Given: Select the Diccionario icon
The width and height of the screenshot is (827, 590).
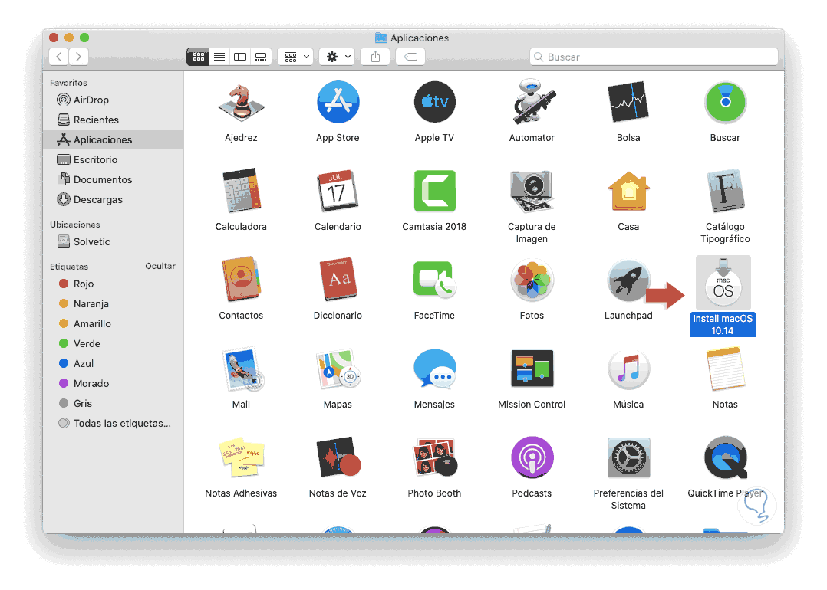Looking at the screenshot, I should [x=338, y=279].
